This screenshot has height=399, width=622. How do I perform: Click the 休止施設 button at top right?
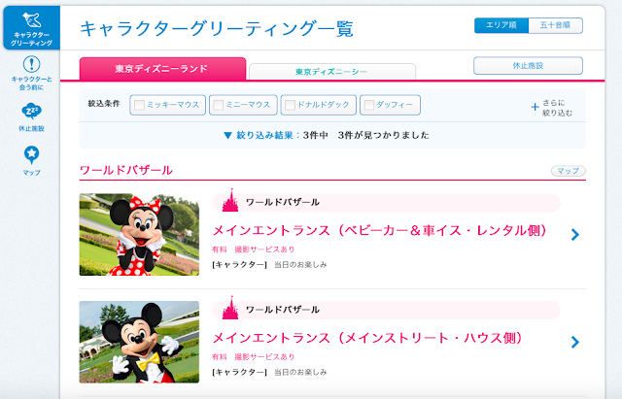click(x=528, y=65)
